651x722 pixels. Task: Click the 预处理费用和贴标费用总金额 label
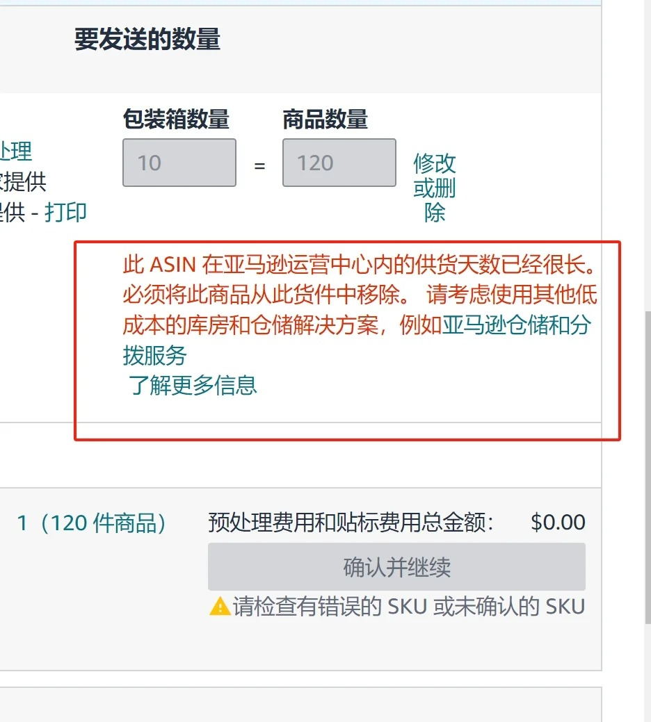(351, 522)
